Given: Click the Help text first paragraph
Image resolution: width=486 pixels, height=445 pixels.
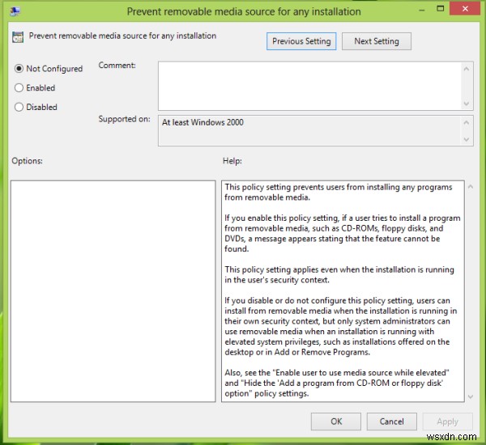Looking at the screenshot, I should click(x=338, y=192).
